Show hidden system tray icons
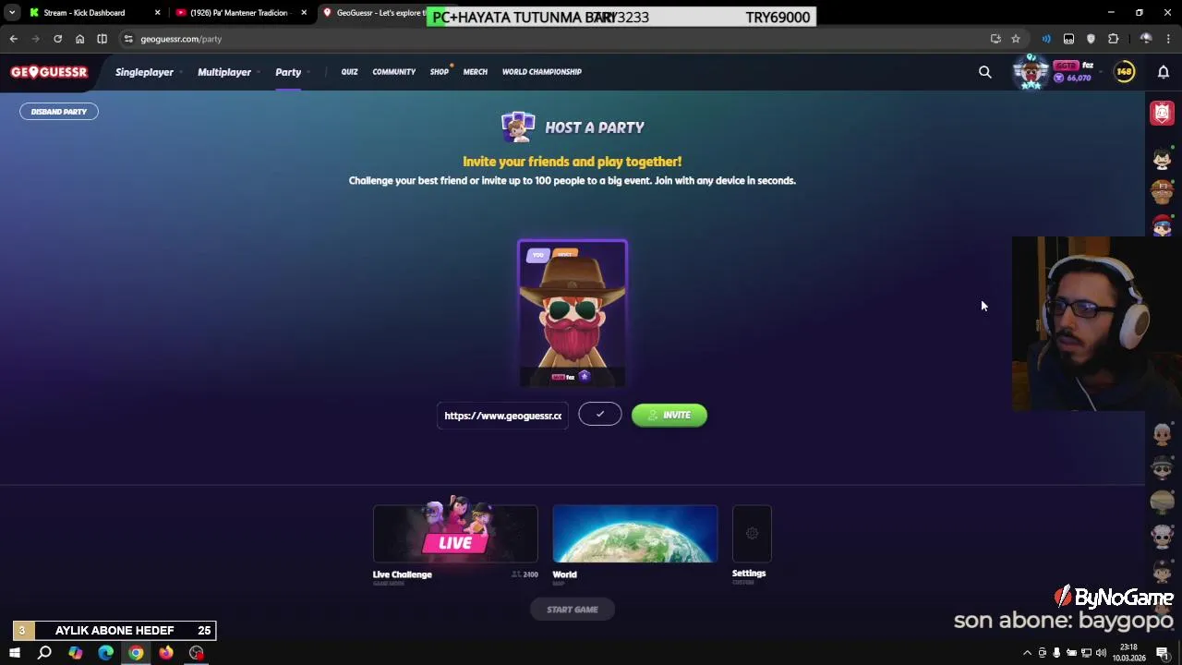Viewport: 1182px width, 665px height. pos(1027,653)
